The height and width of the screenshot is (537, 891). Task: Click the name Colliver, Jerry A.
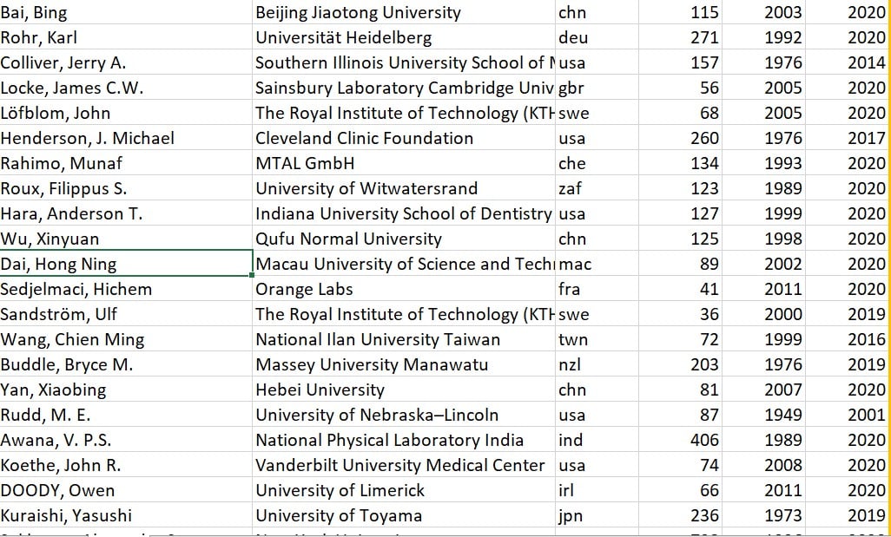[126, 62]
